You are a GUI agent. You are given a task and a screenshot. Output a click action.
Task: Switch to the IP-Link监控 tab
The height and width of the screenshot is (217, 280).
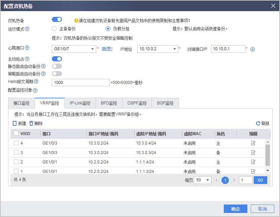80,103
